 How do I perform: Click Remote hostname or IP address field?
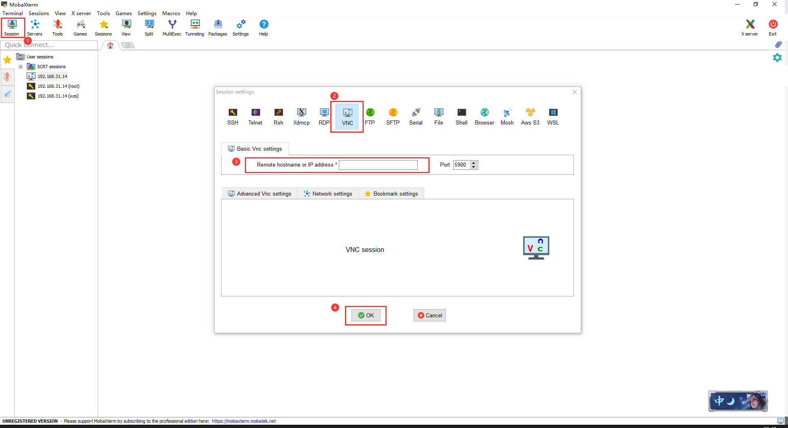[378, 165]
